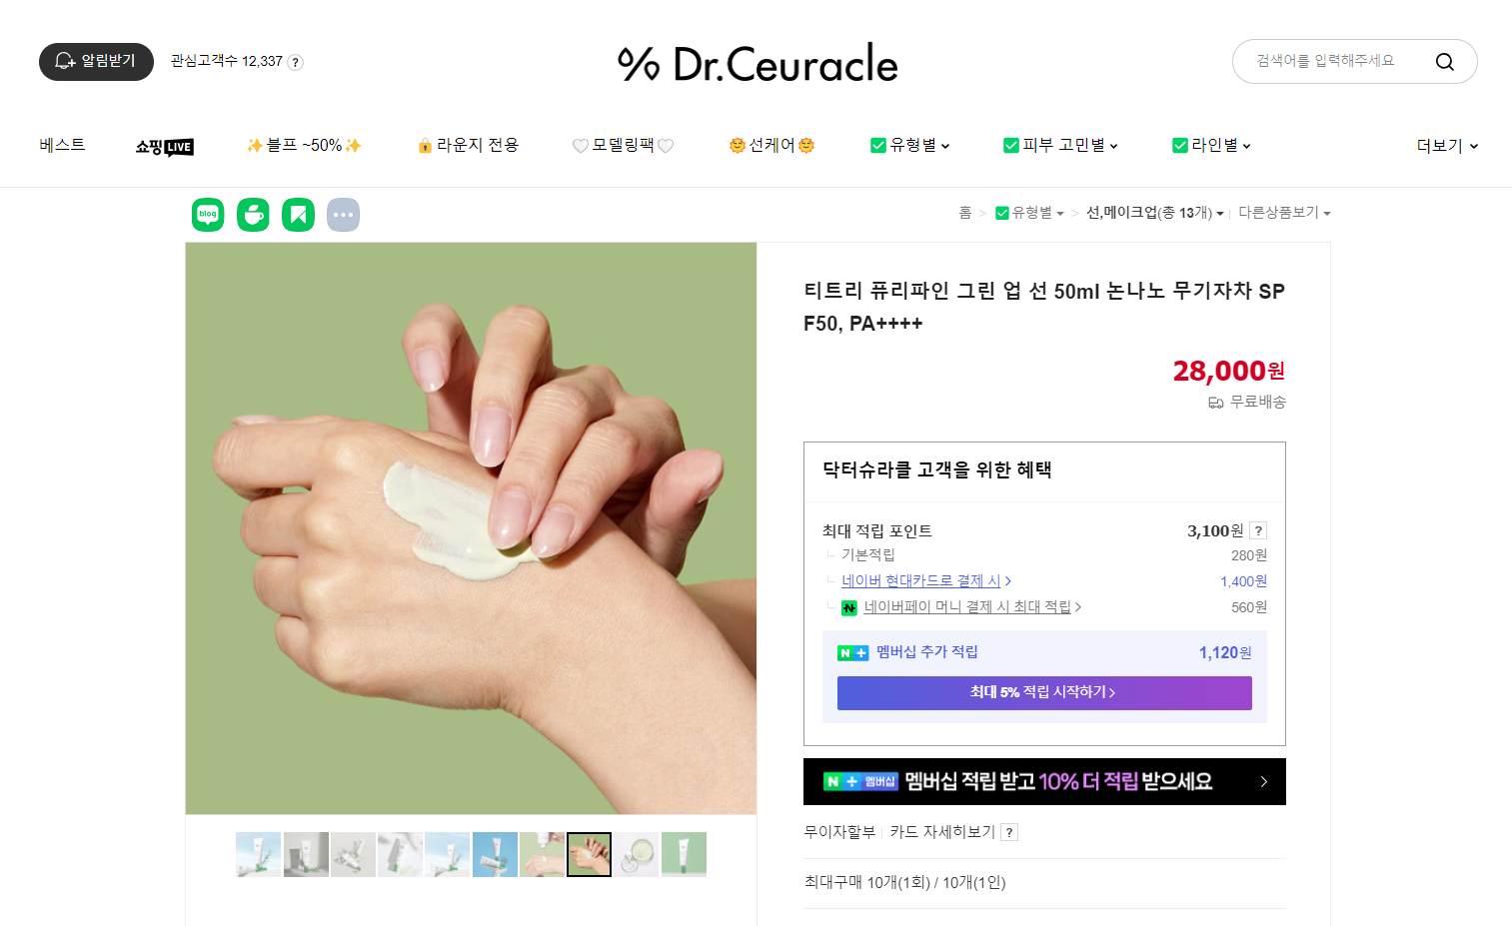
Task: Open the help icon beside 관심고객수
Action: [296, 62]
